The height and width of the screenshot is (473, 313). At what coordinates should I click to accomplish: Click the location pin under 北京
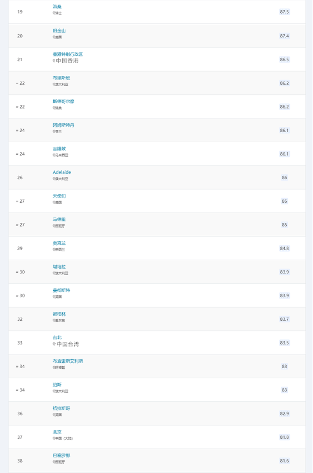point(54,438)
